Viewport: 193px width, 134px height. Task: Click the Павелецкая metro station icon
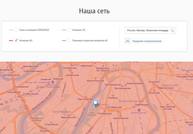coord(134,106)
